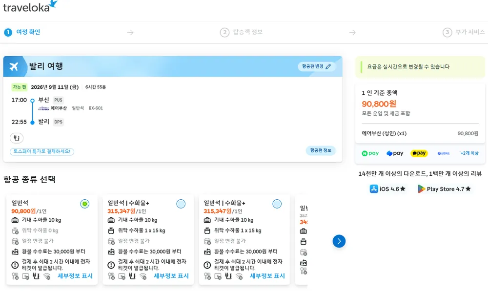Click the airplane icon in 발리 여행 header
The image size is (488, 294).
pyautogui.click(x=14, y=66)
